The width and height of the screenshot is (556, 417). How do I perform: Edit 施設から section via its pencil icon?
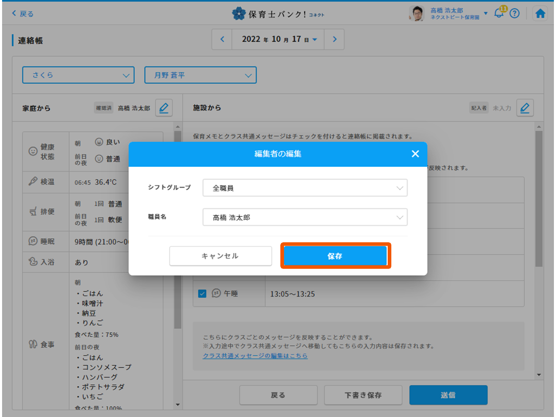pyautogui.click(x=525, y=108)
